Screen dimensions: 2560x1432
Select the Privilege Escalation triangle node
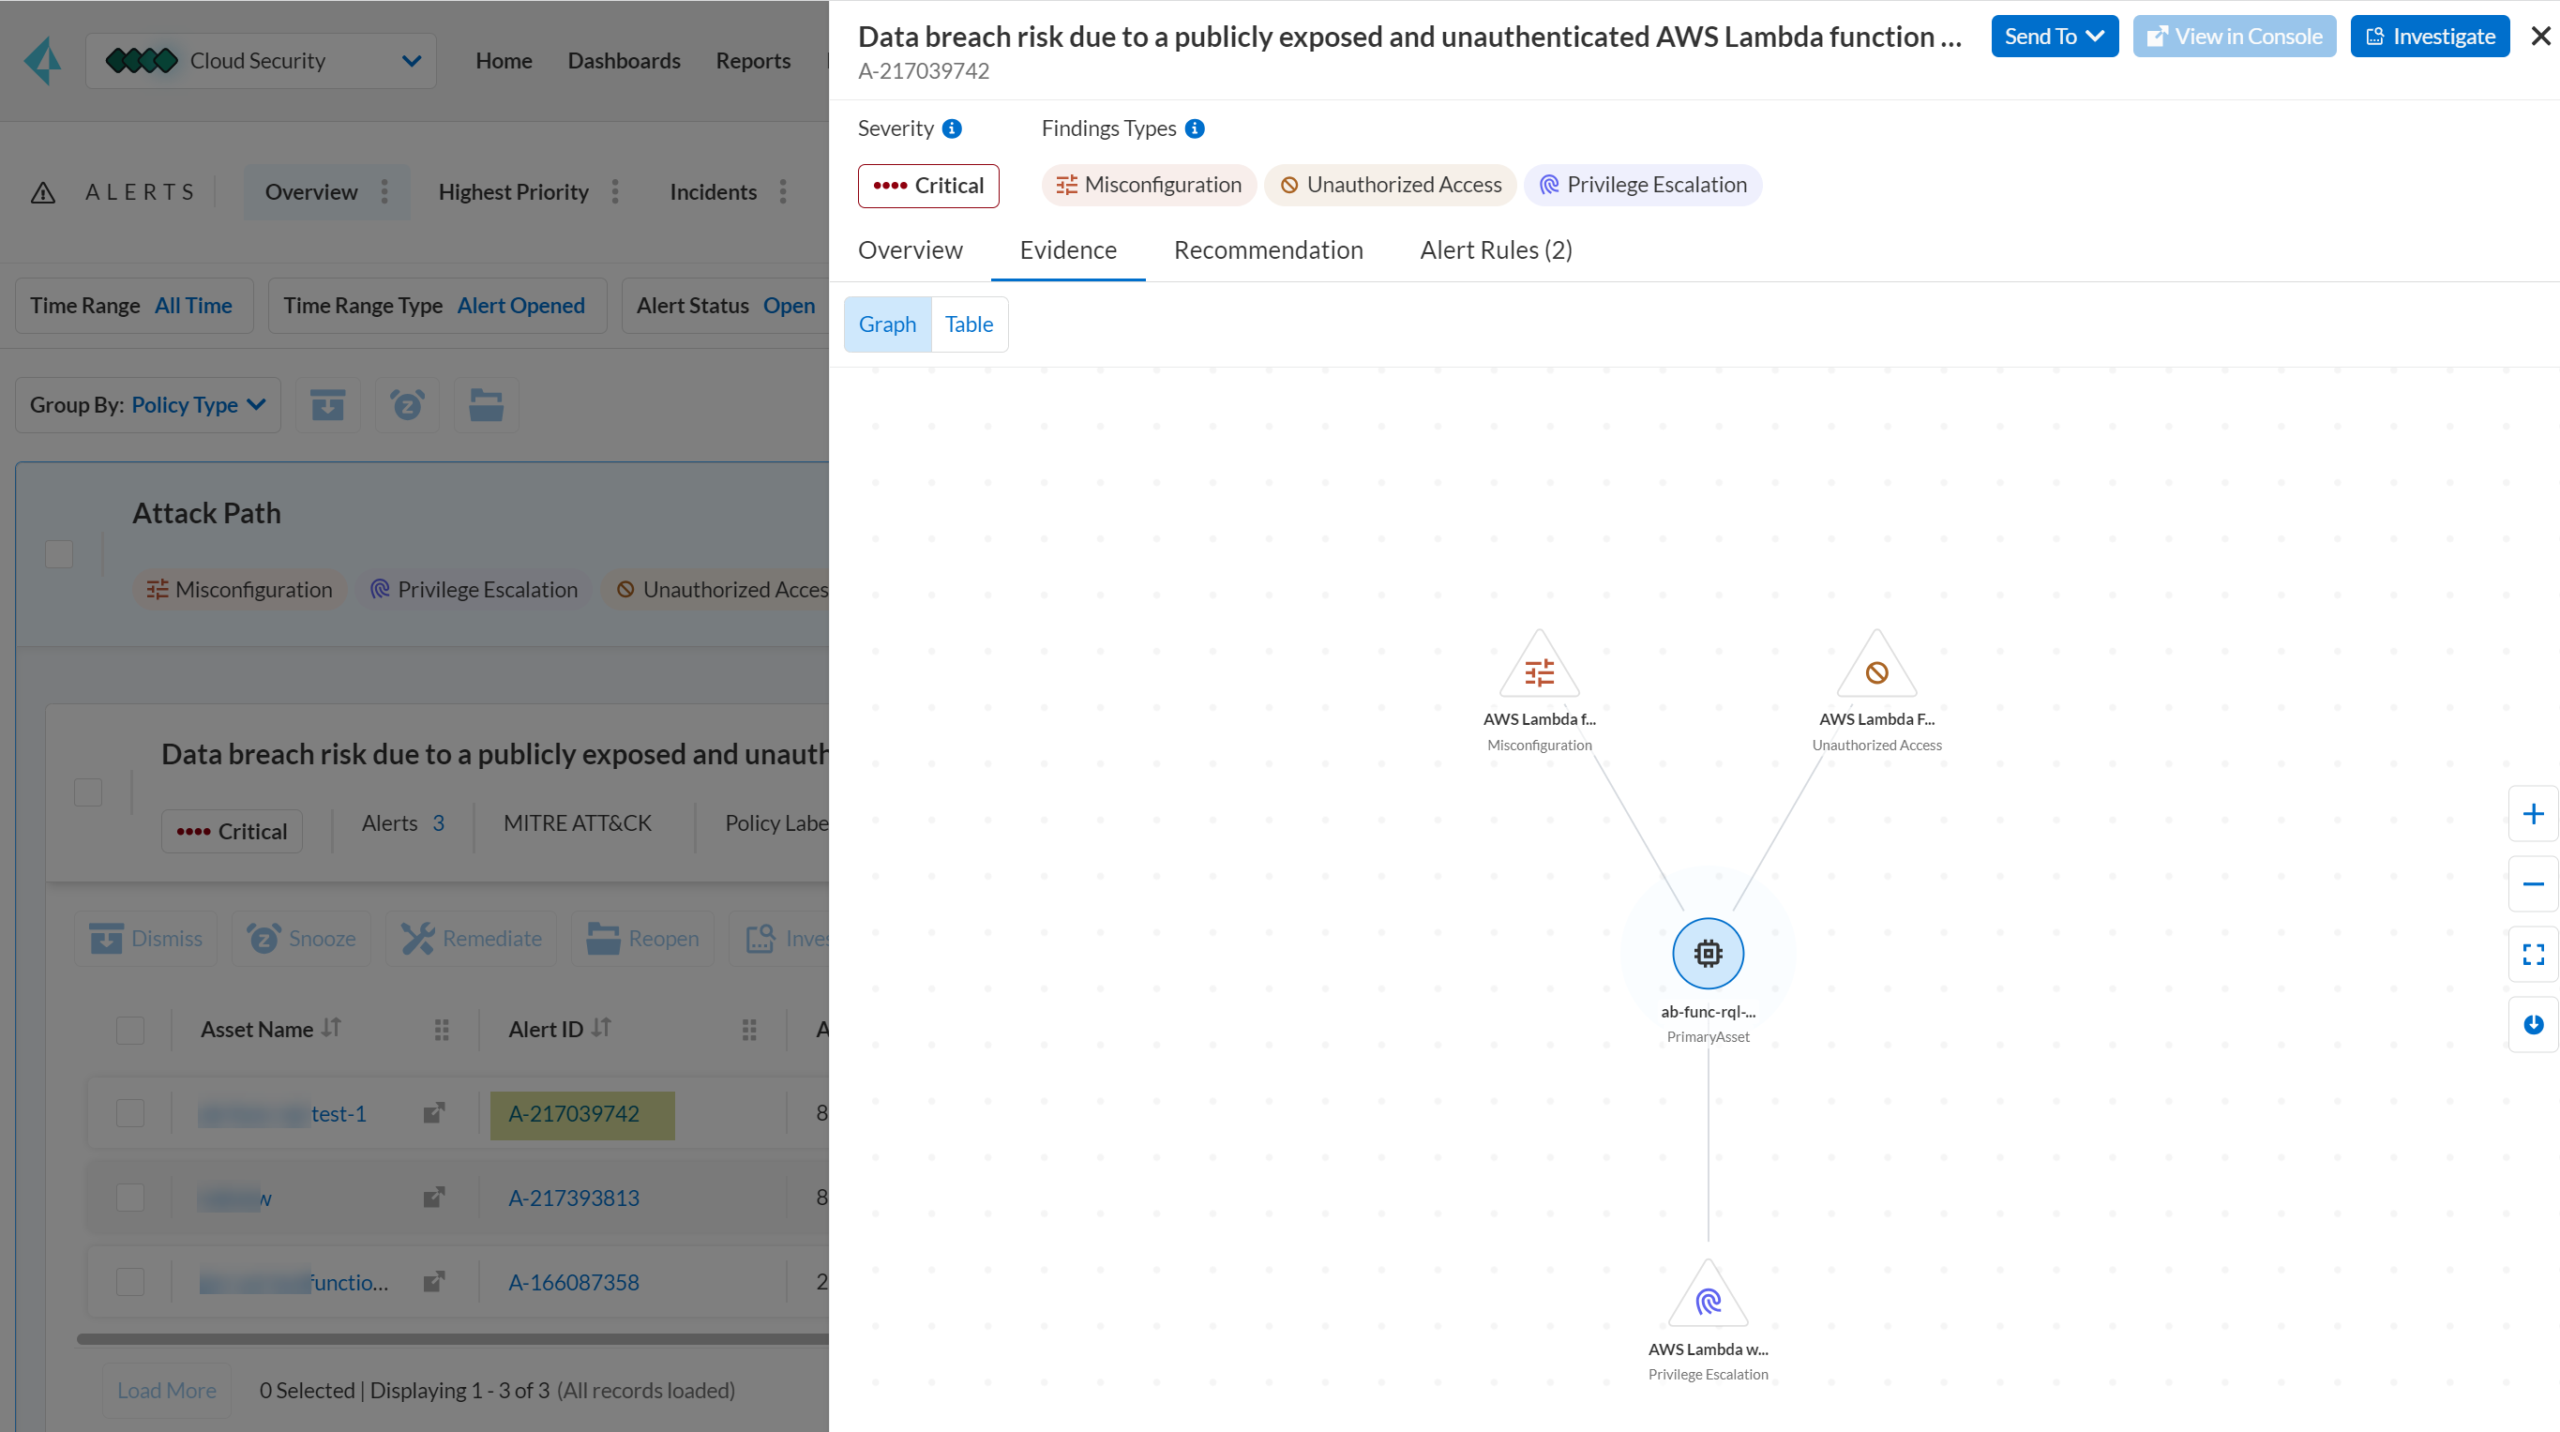tap(1708, 1296)
